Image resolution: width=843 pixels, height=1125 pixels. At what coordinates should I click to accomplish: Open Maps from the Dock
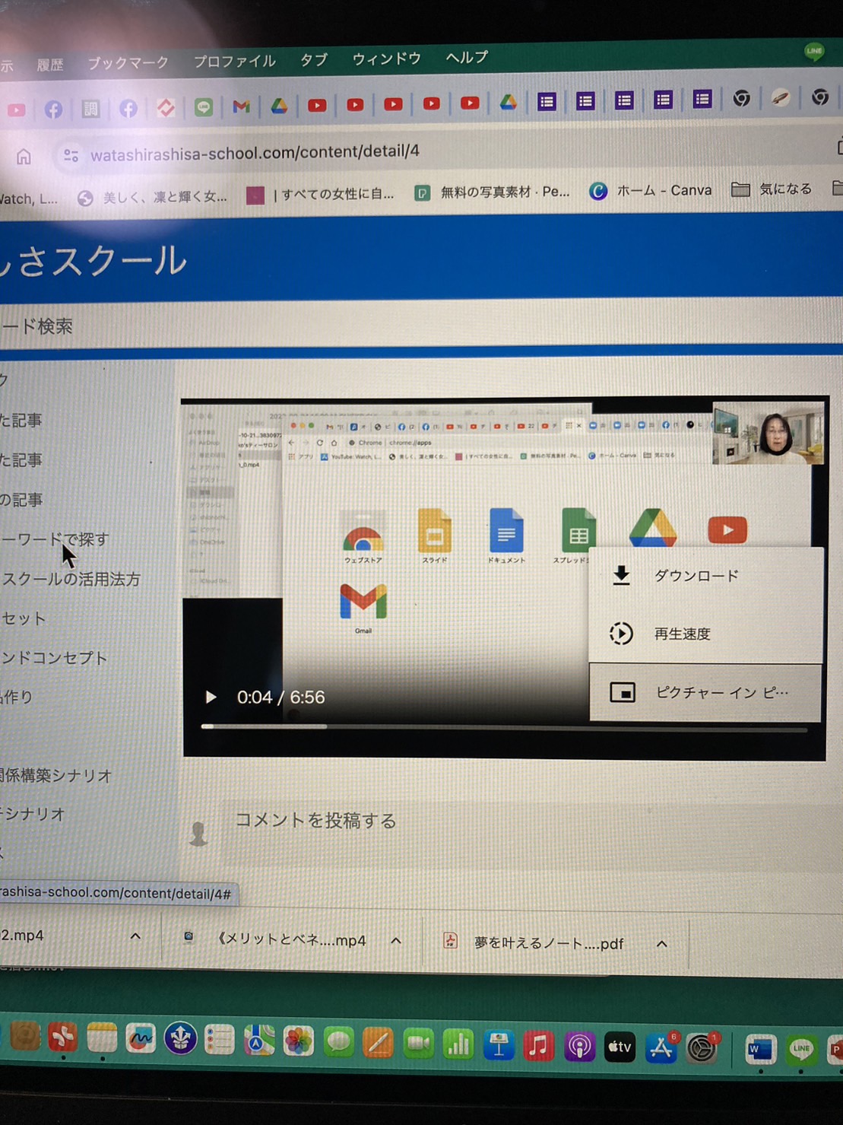click(x=258, y=1041)
